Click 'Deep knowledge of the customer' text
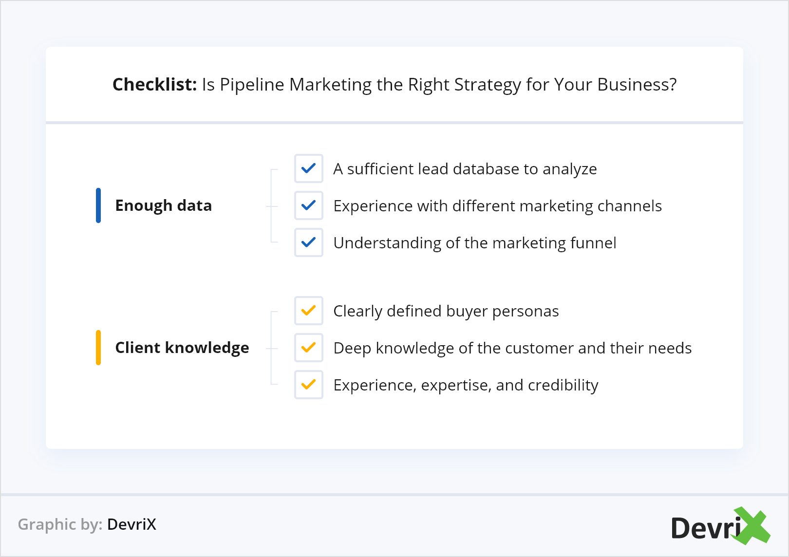The height and width of the screenshot is (557, 789). pos(512,348)
